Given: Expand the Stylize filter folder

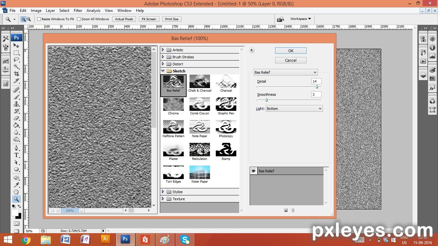Looking at the screenshot, I should pos(163,192).
